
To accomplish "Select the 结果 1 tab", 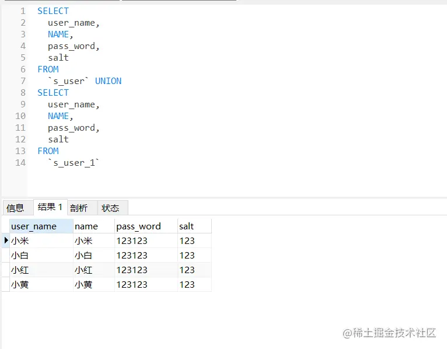I will click(x=50, y=207).
